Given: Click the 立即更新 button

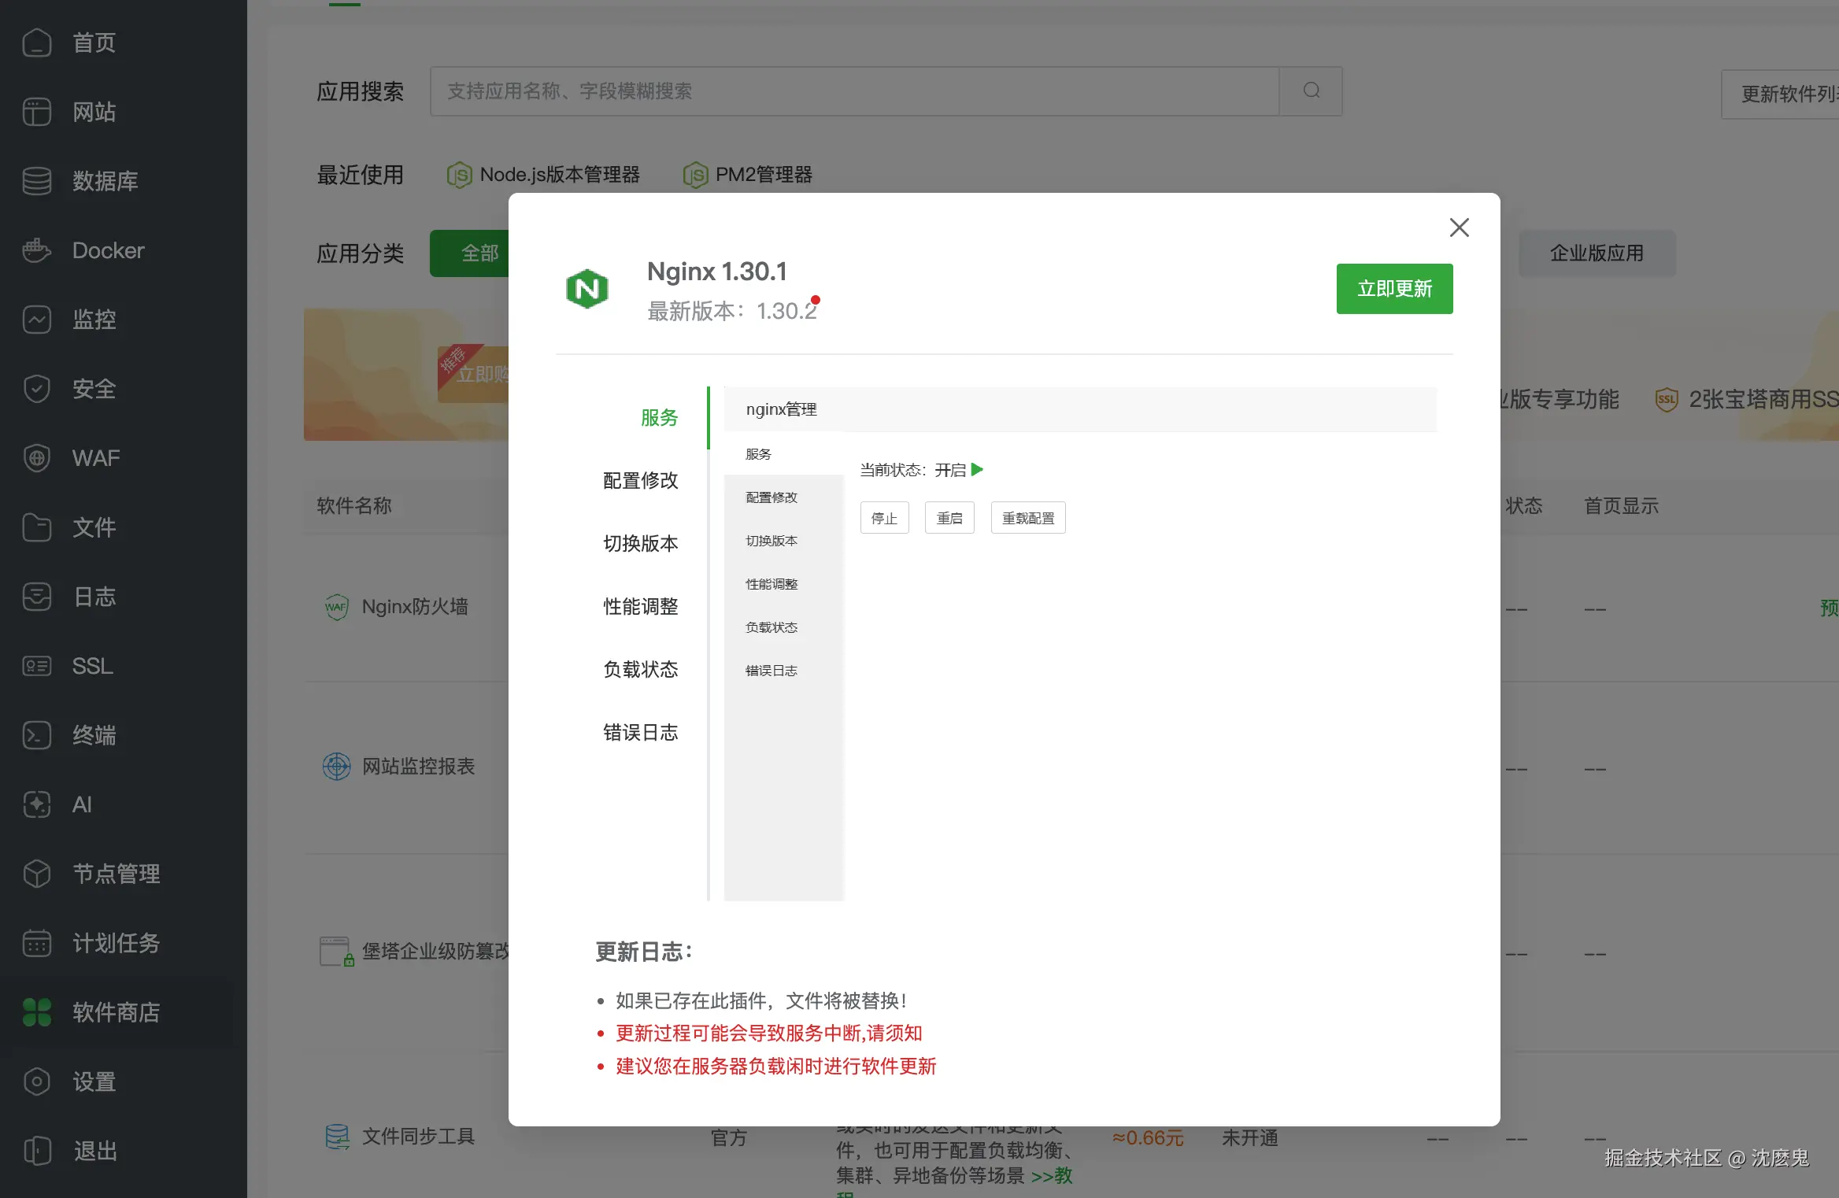Looking at the screenshot, I should click(x=1394, y=289).
